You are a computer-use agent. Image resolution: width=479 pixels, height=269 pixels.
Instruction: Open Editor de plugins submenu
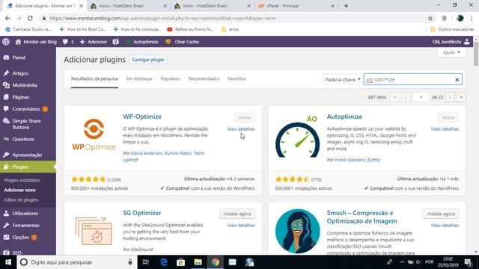pyautogui.click(x=21, y=200)
